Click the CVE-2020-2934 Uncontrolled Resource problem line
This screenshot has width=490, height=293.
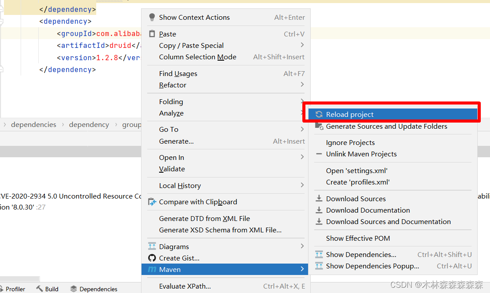point(71,196)
